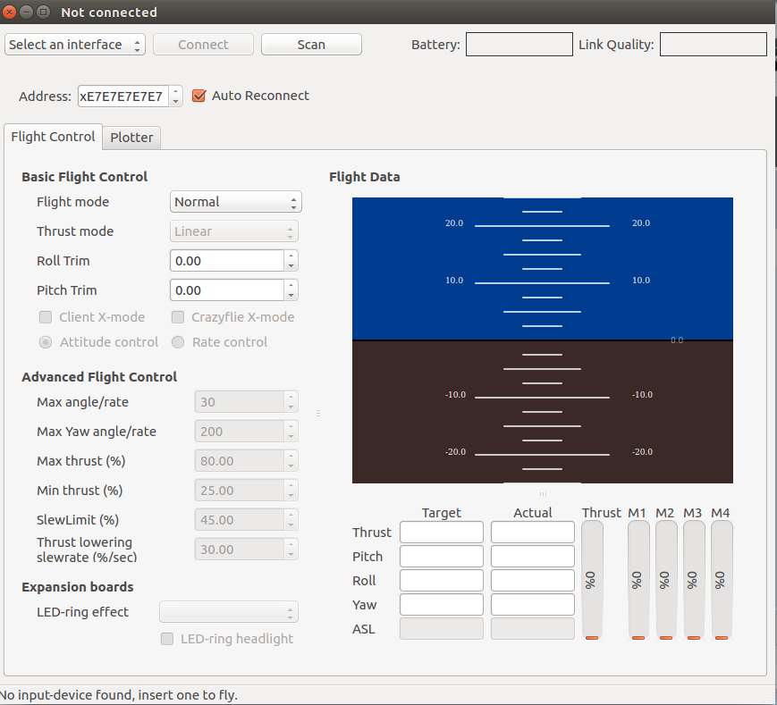Screen dimensions: 777x705
Task: Click the Connect button
Action: (x=203, y=45)
